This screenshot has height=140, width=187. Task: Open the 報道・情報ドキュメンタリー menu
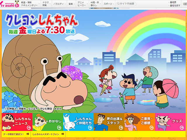tap(29, 4)
